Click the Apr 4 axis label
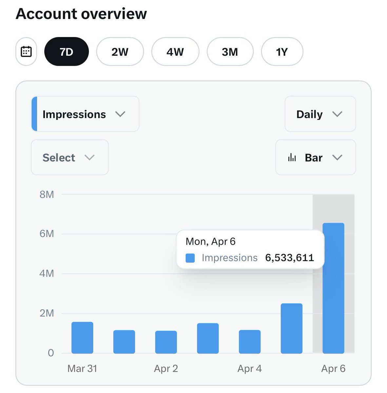The width and height of the screenshot is (387, 393). coord(250,368)
